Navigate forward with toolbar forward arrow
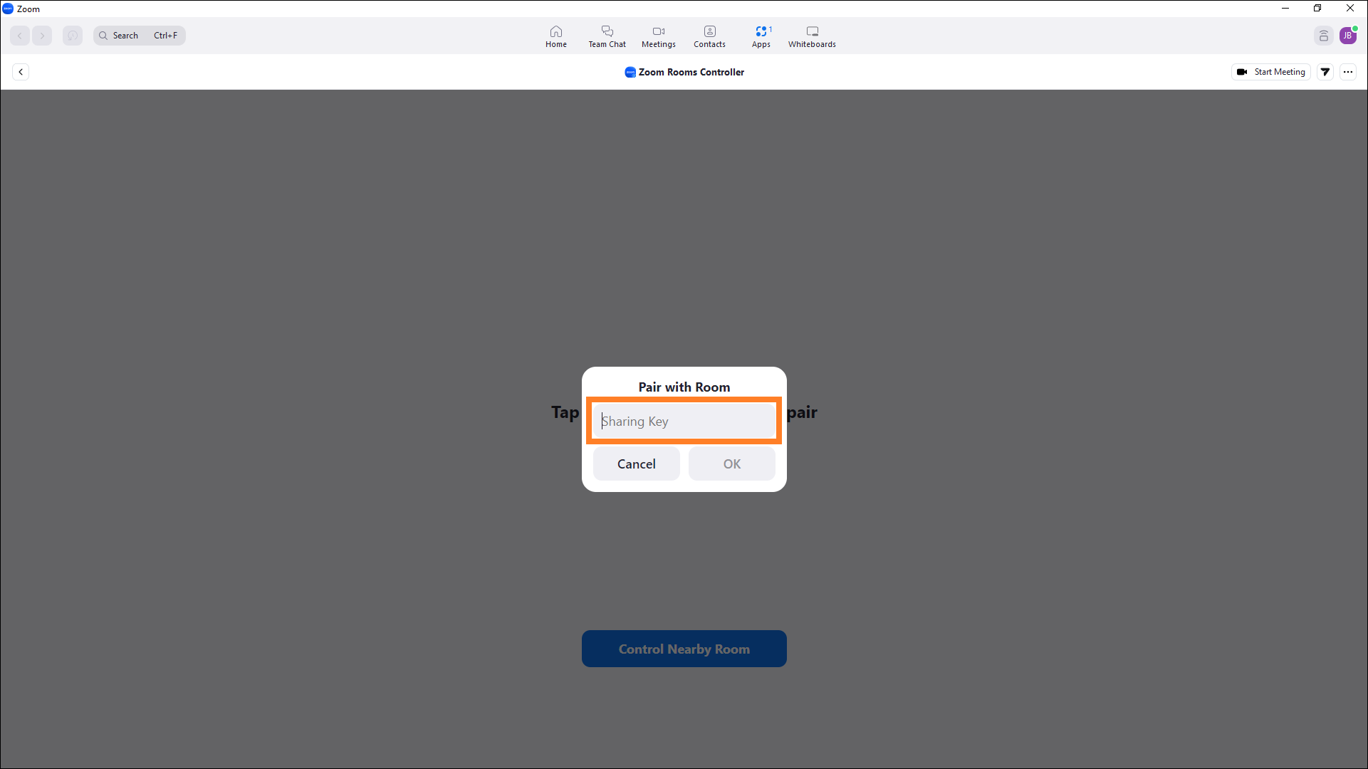Viewport: 1368px width, 769px height. 42,36
